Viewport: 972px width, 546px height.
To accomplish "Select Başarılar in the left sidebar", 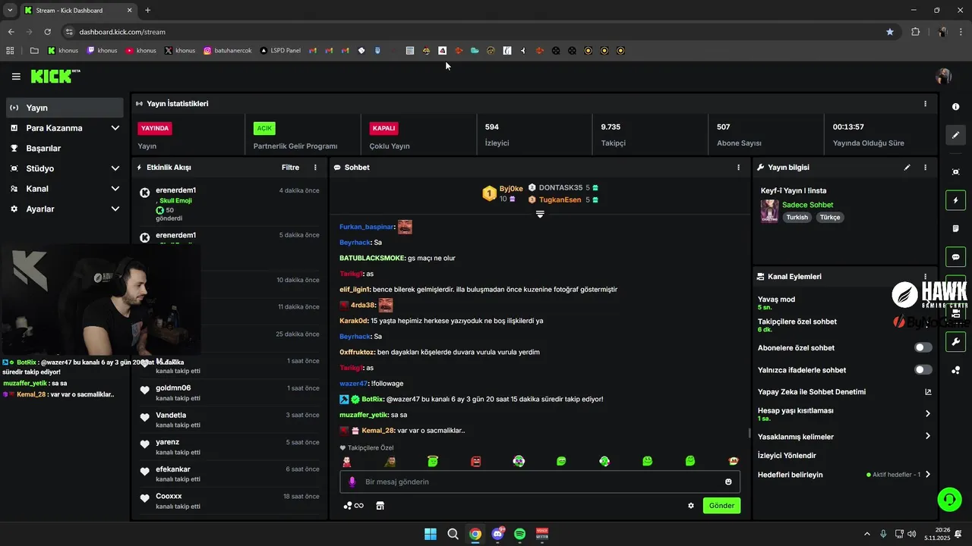I will tap(65, 148).
